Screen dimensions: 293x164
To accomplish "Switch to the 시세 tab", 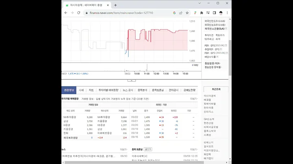I will 81,90.
